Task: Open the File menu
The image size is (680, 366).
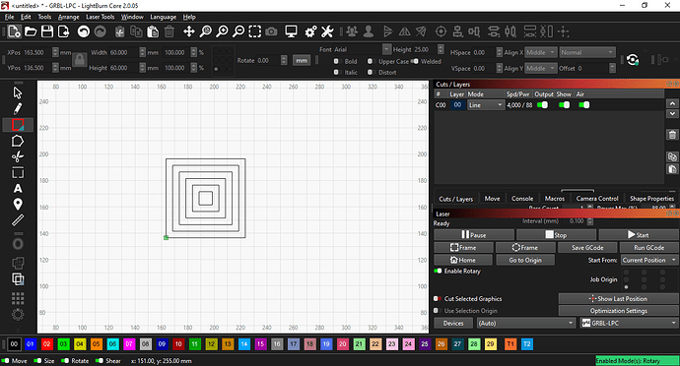Action: (x=10, y=17)
